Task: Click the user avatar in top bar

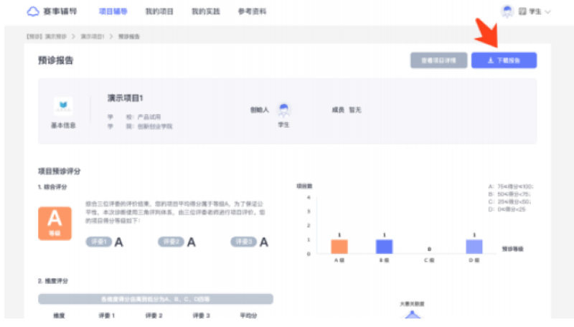Action: 507,11
